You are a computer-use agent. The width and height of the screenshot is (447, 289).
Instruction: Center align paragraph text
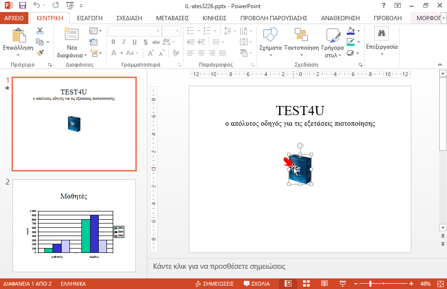(201, 53)
